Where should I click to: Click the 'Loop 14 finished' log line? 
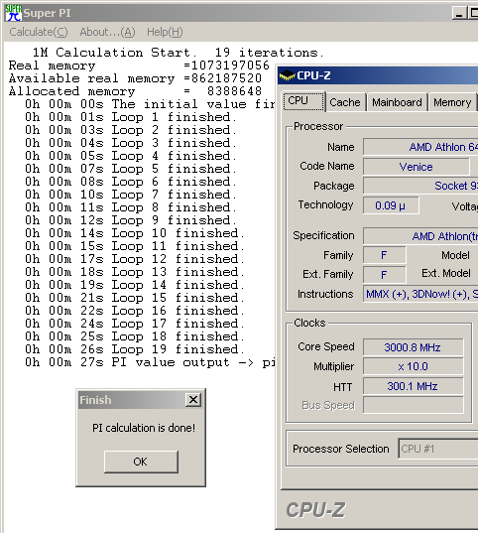click(x=135, y=285)
